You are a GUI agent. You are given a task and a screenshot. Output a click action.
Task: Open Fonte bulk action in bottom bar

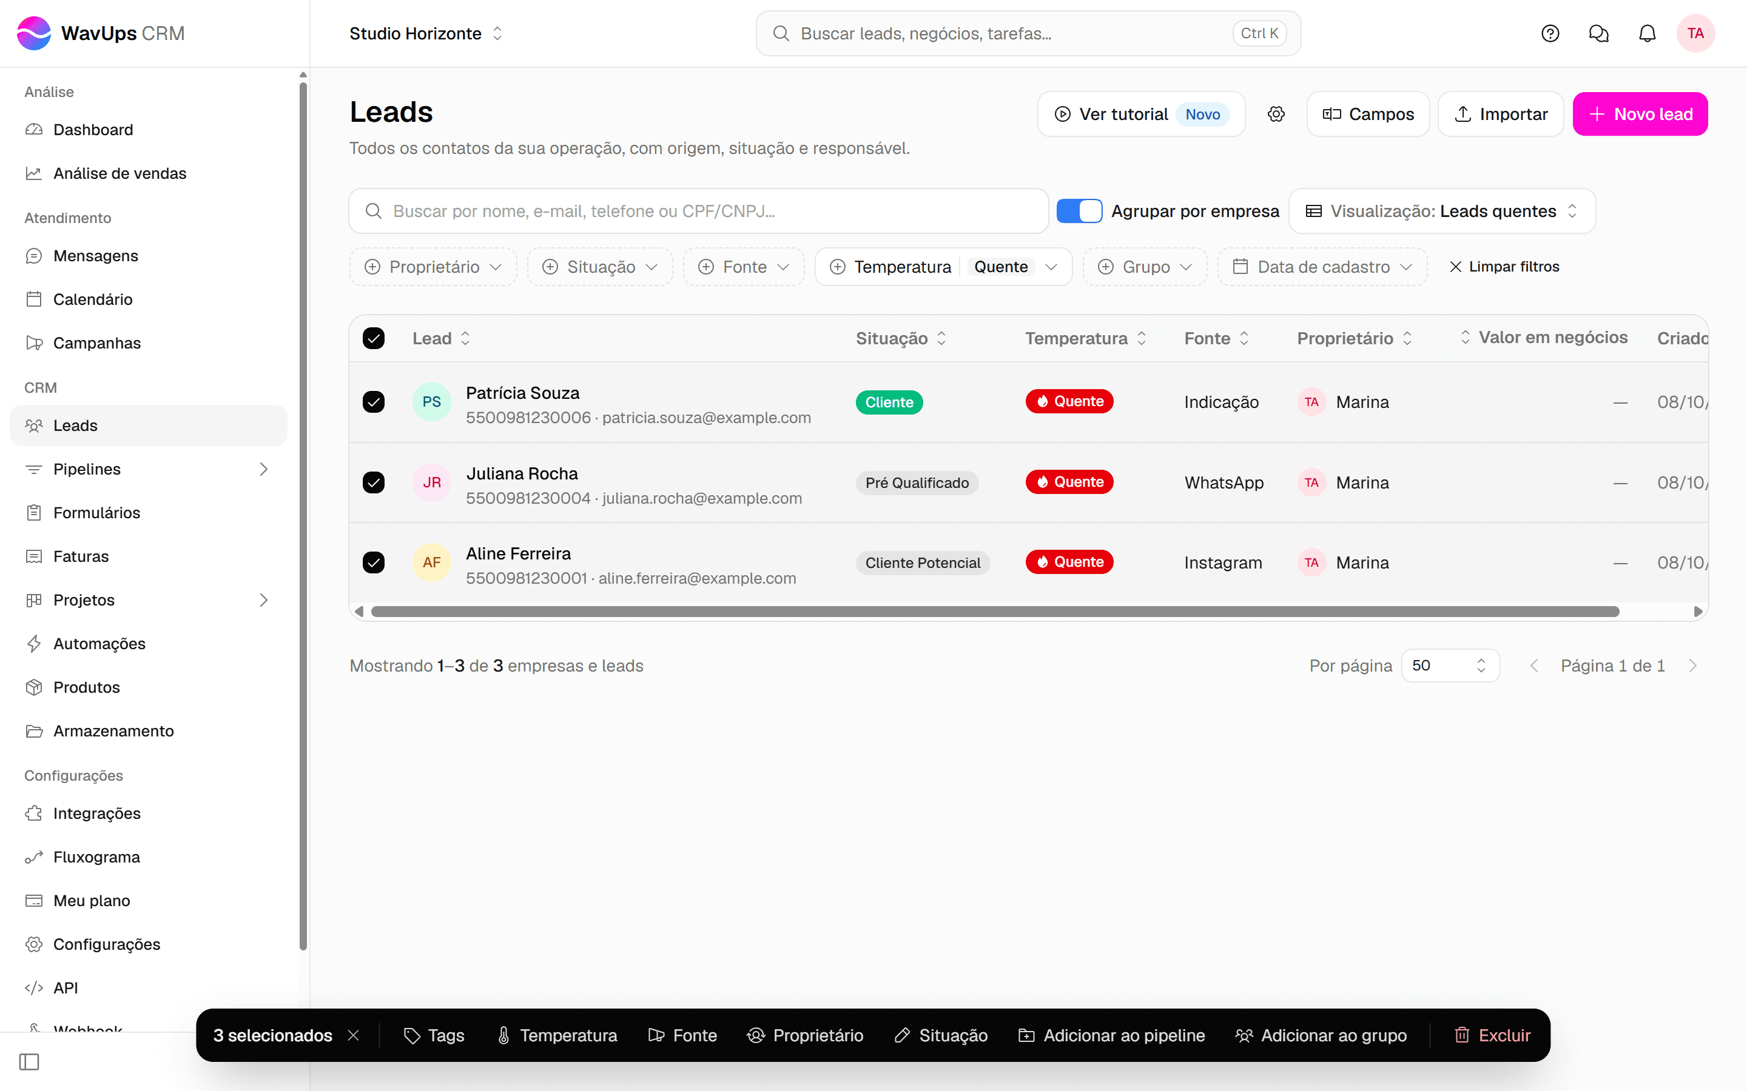[x=683, y=1035]
